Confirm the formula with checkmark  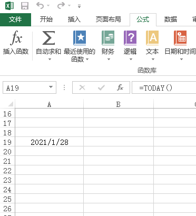pos(101,87)
